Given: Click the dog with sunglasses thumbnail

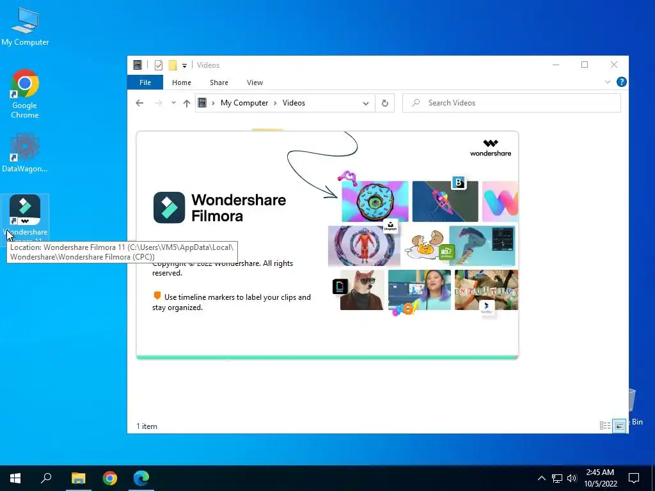Looking at the screenshot, I should (362, 290).
